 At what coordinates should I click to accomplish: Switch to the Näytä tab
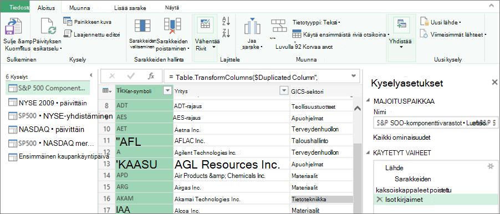point(172,8)
